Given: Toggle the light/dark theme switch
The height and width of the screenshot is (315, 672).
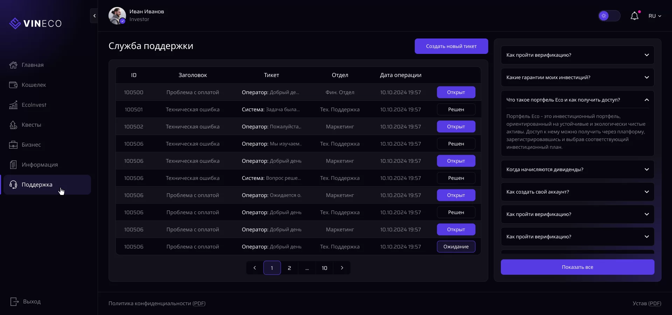Looking at the screenshot, I should click(609, 16).
